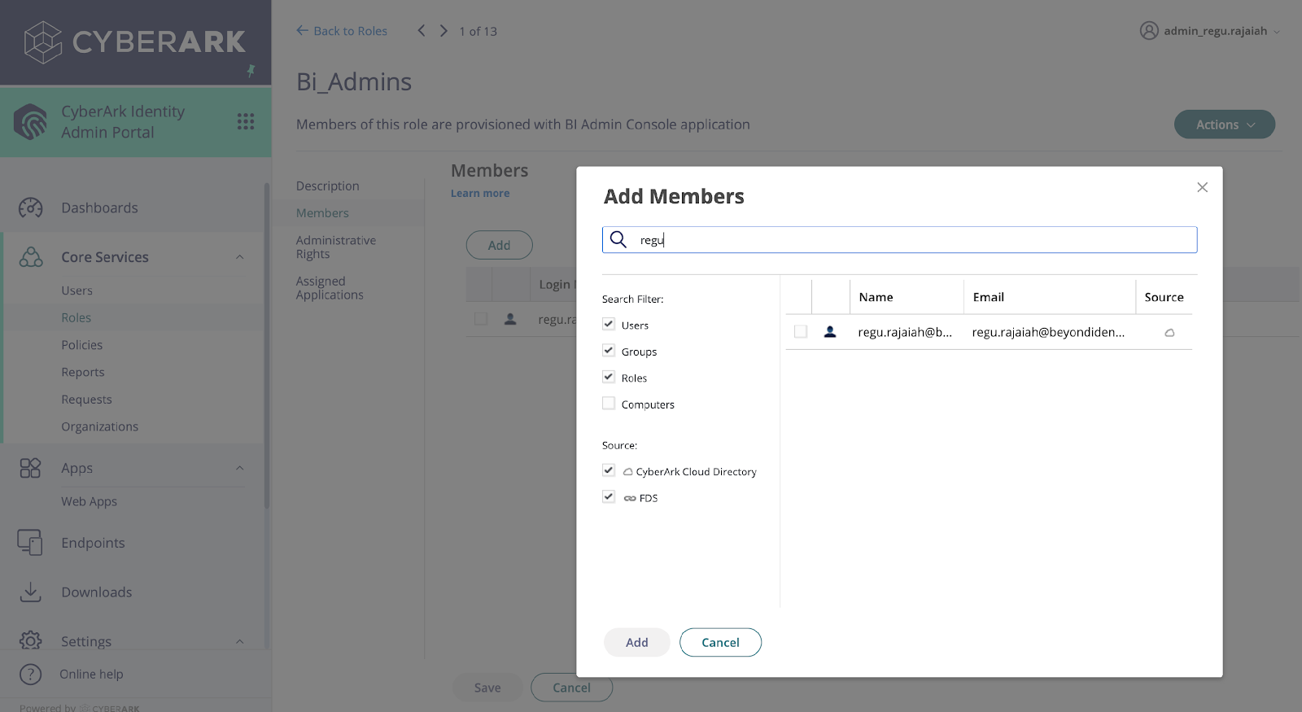Switch to the Description tab
Screen dimensions: 1302x712
(x=327, y=186)
